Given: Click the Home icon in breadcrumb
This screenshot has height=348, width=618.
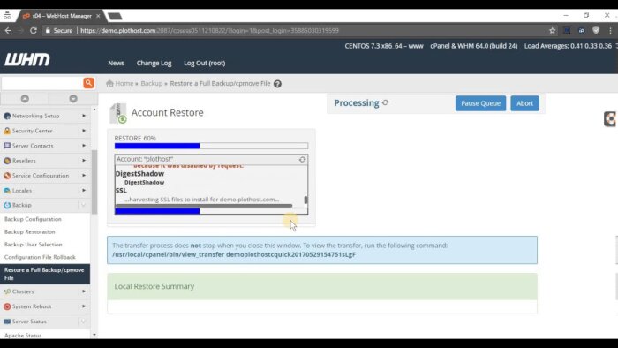Looking at the screenshot, I should click(x=110, y=84).
